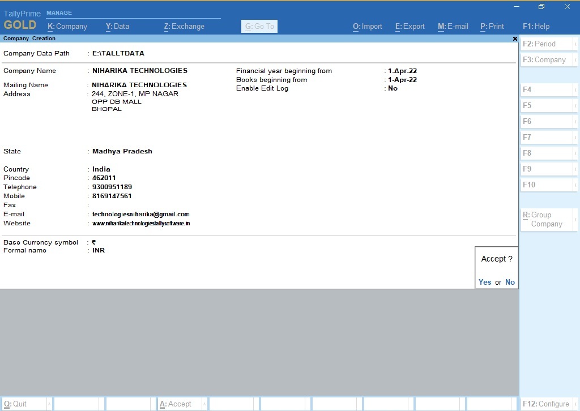Select the Country field India
Image resolution: width=580 pixels, height=411 pixels.
101,169
